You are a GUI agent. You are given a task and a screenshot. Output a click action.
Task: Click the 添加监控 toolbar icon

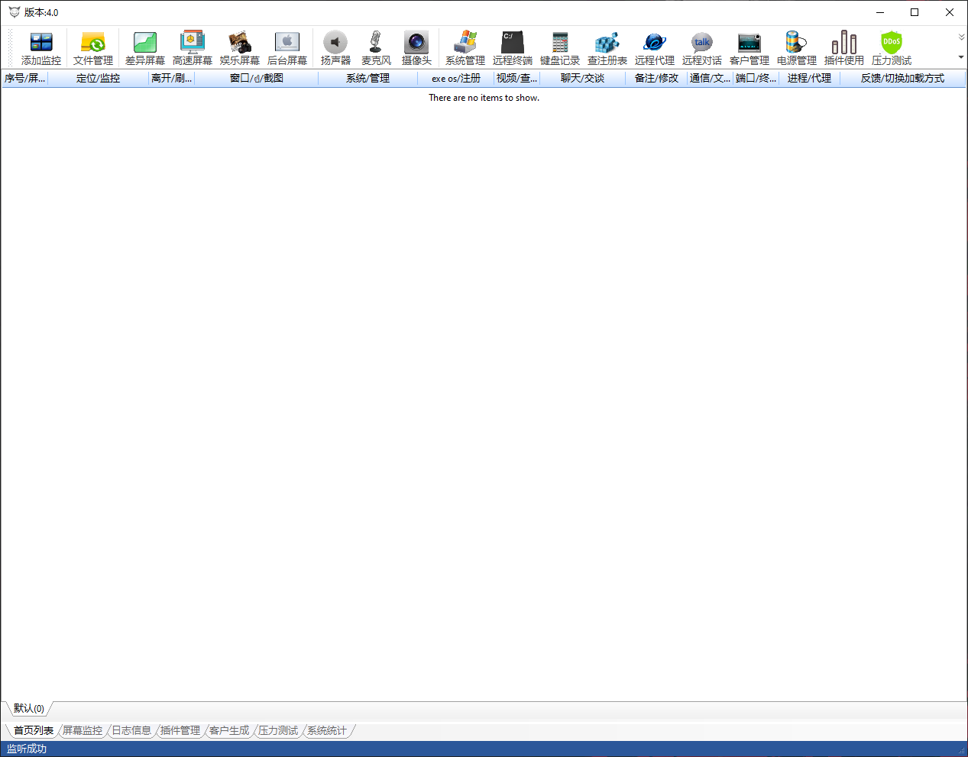[41, 48]
